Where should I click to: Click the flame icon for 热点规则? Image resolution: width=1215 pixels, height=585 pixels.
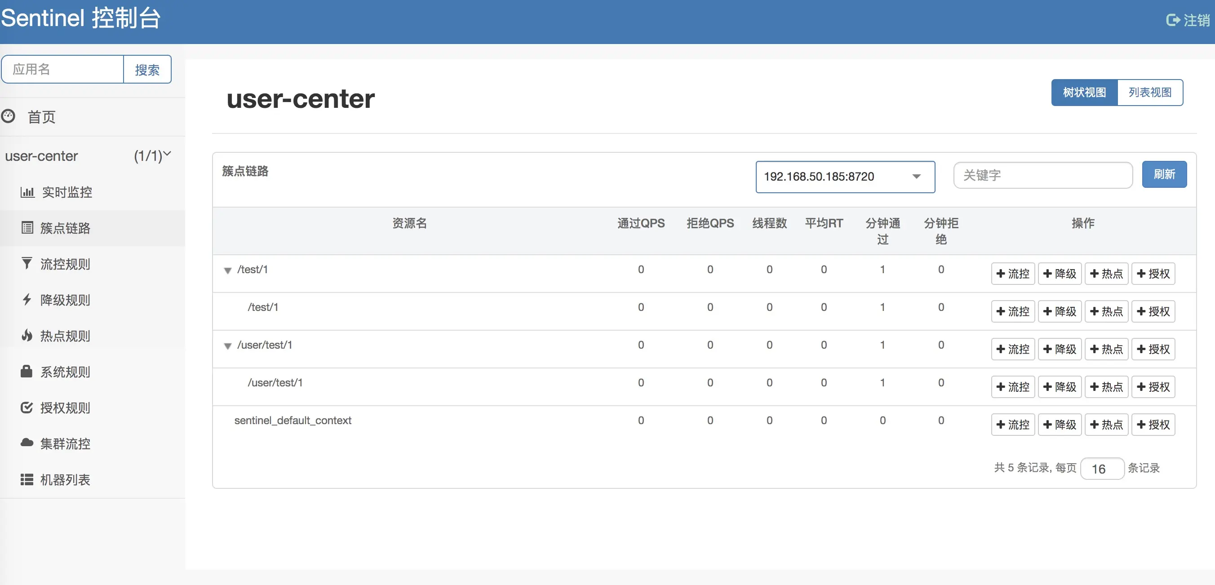coord(27,336)
